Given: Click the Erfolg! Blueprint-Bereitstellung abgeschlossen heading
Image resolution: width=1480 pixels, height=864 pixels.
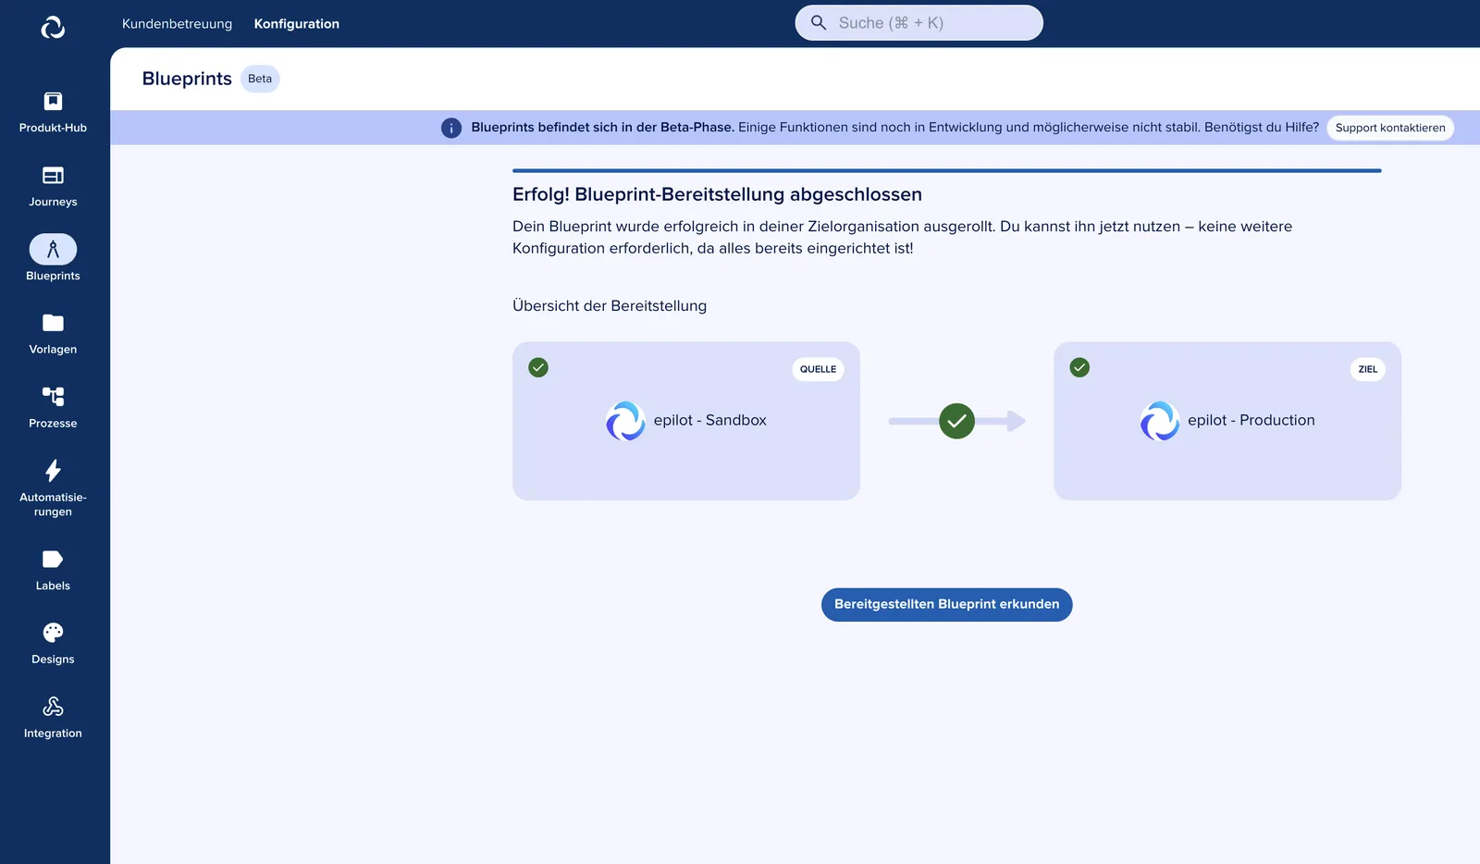Looking at the screenshot, I should pos(717,194).
